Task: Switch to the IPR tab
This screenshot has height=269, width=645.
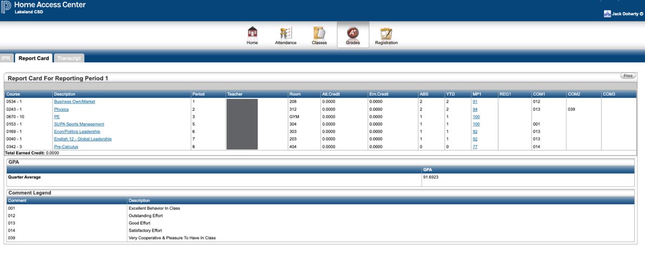Action: click(6, 58)
